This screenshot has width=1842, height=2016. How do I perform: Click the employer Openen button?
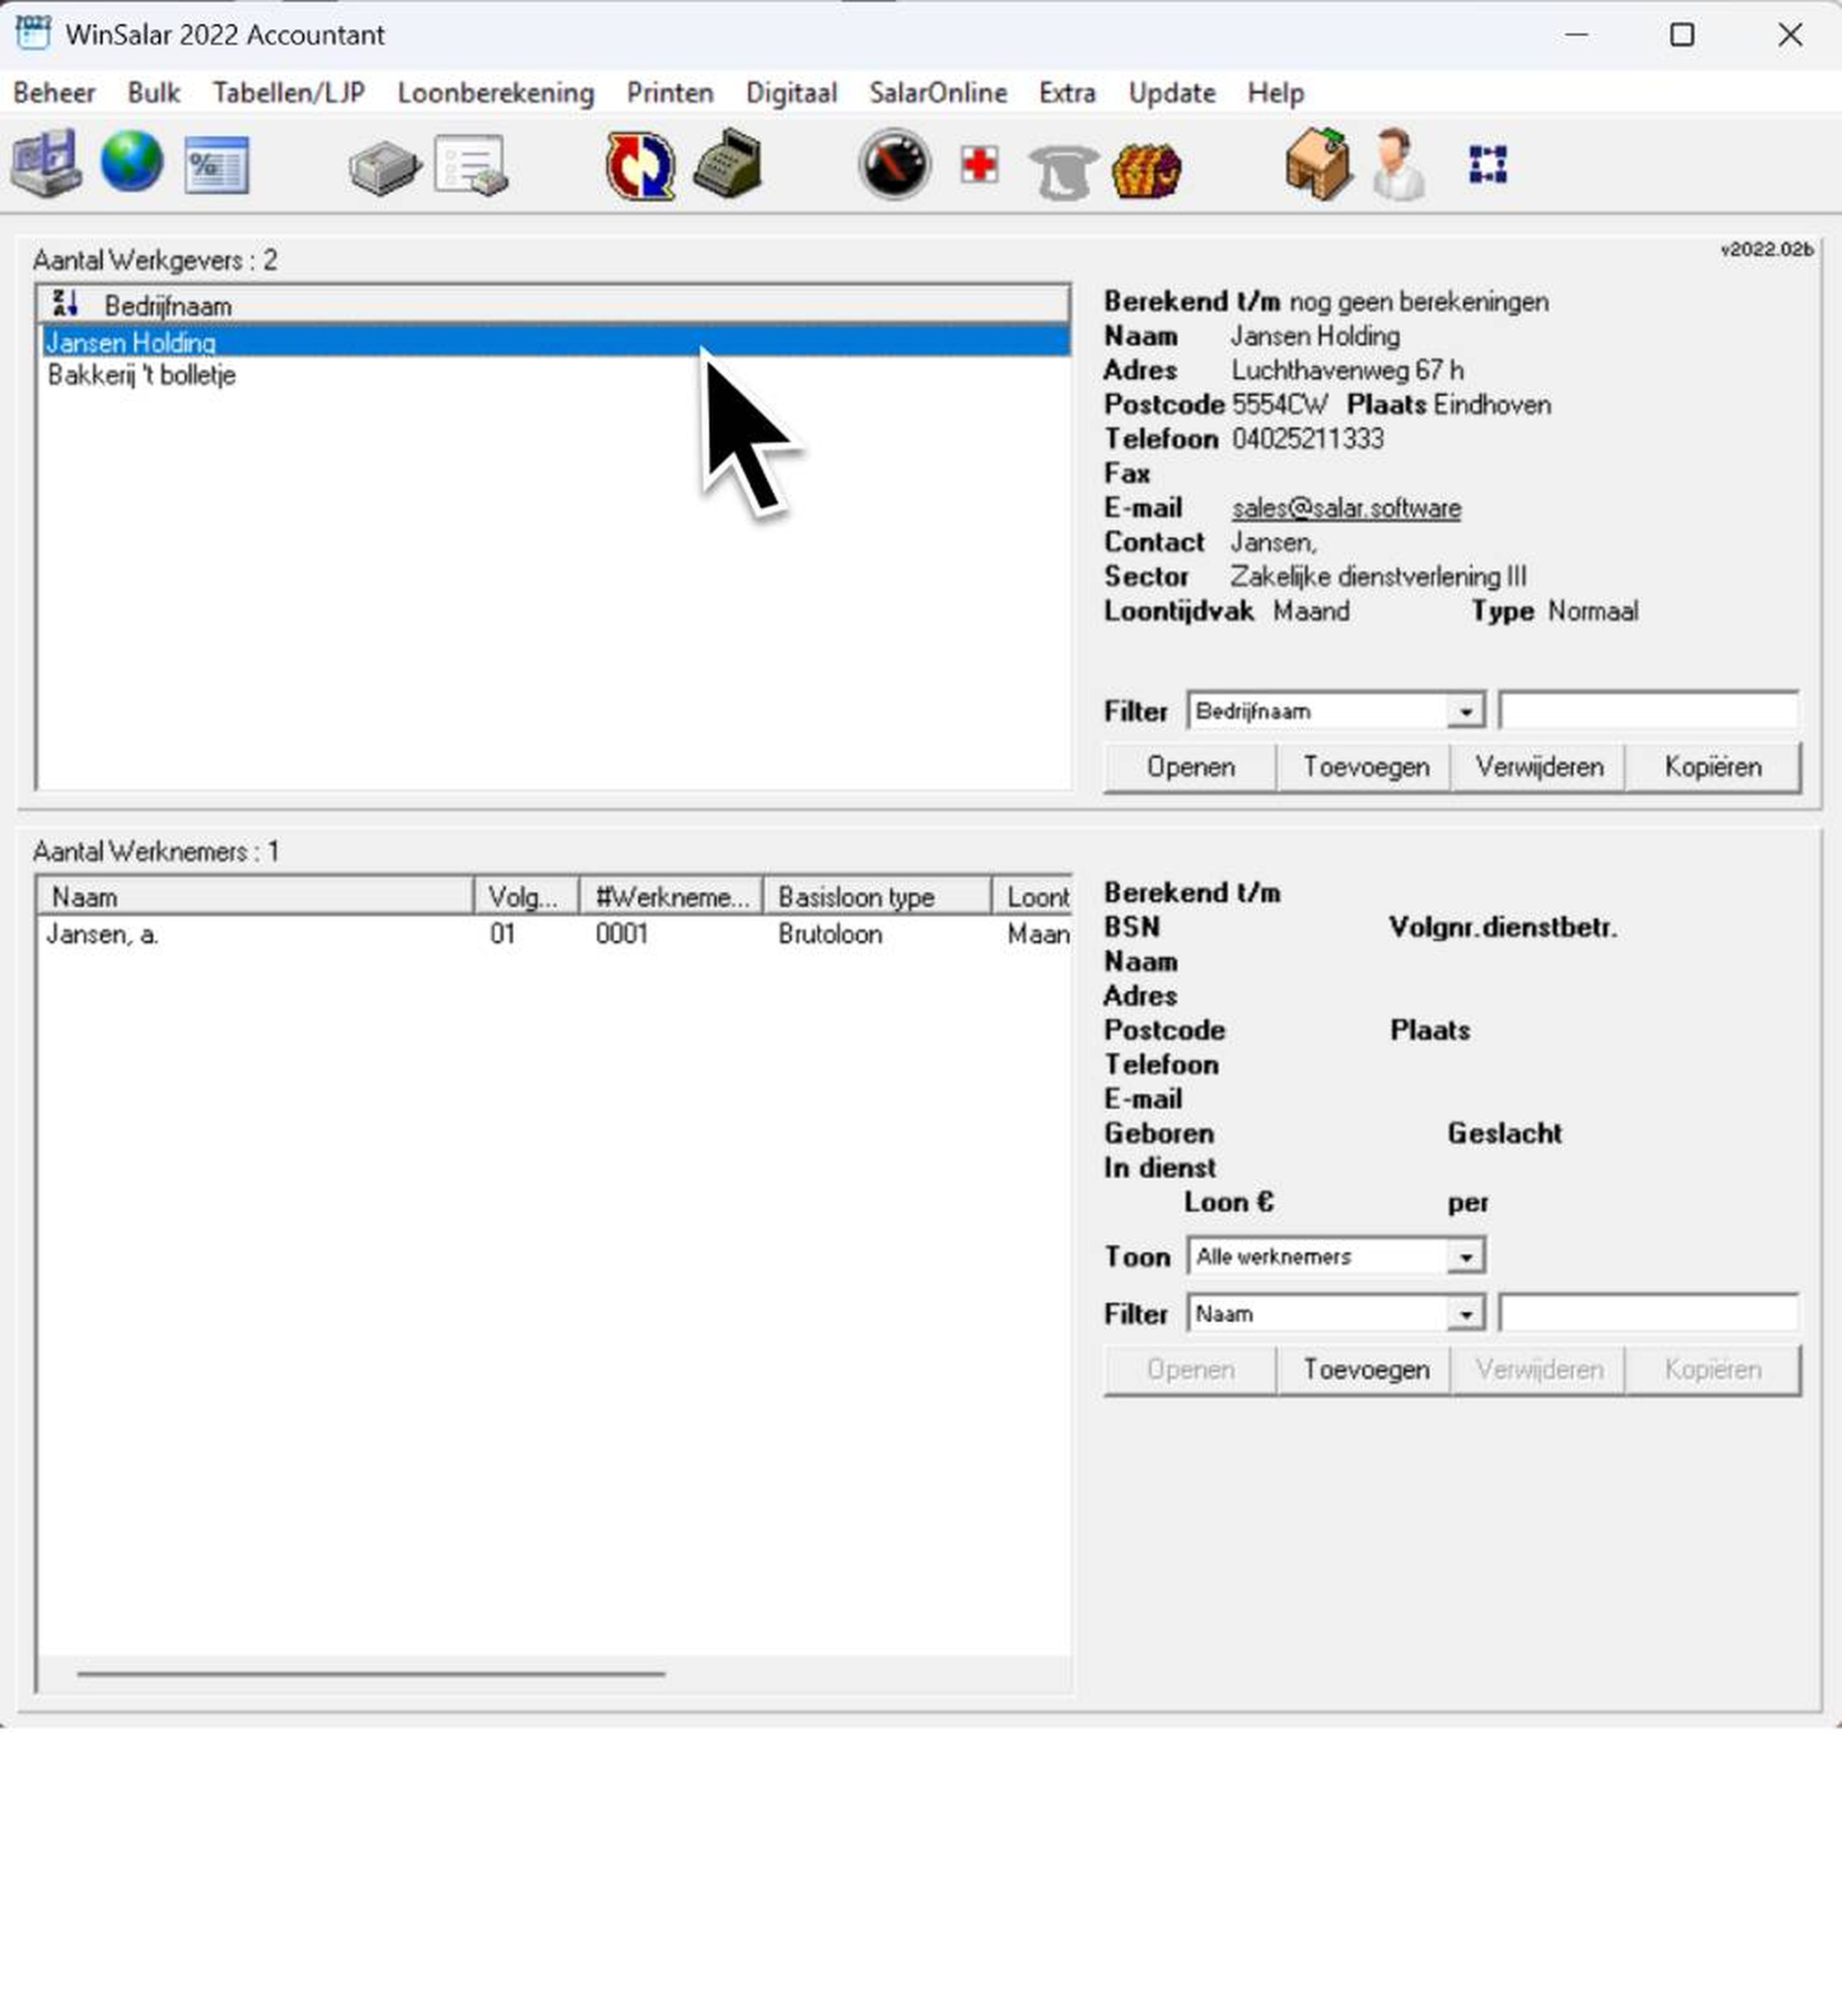pyautogui.click(x=1190, y=767)
